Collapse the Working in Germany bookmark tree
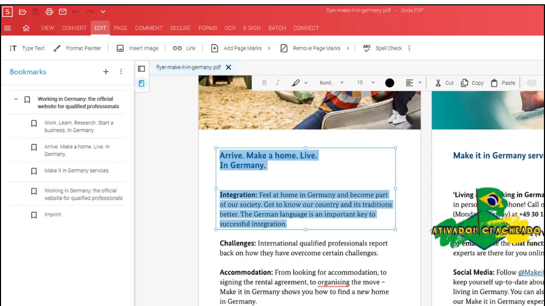Image resolution: width=545 pixels, height=306 pixels. (x=16, y=99)
